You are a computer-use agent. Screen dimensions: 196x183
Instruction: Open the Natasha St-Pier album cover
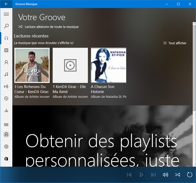[109, 65]
